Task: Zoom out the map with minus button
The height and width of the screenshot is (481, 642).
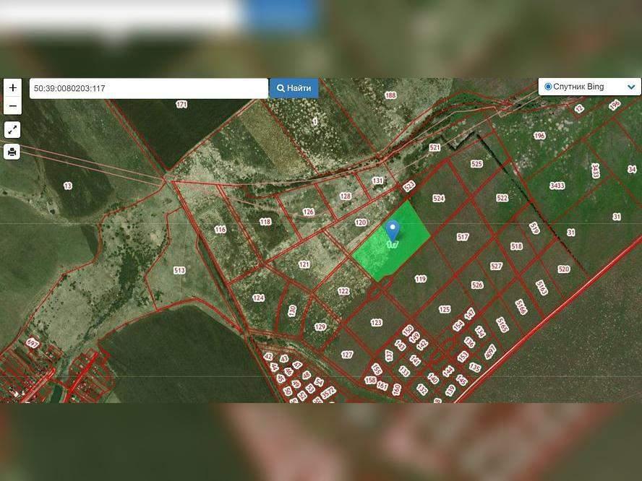Action: [12, 106]
